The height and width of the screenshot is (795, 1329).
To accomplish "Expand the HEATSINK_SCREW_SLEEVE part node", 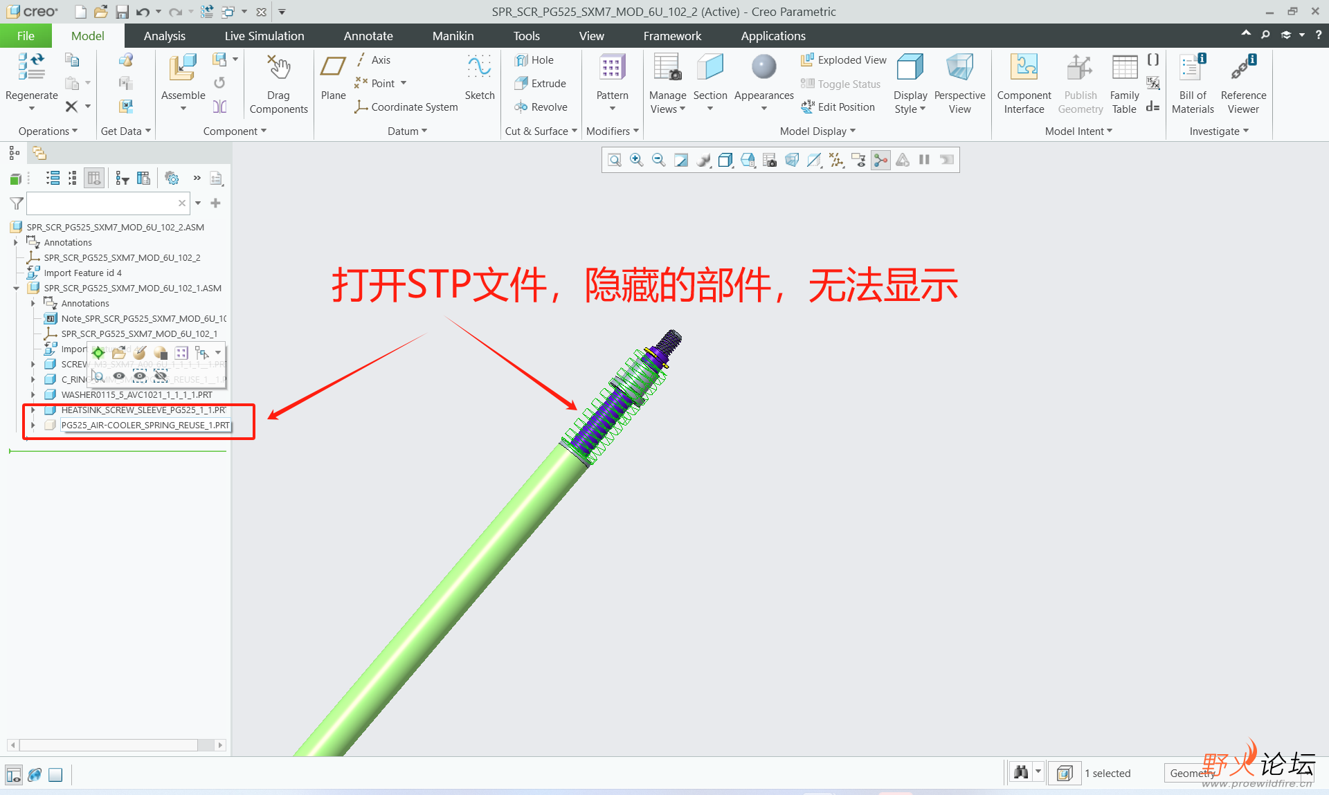I will [x=33, y=410].
